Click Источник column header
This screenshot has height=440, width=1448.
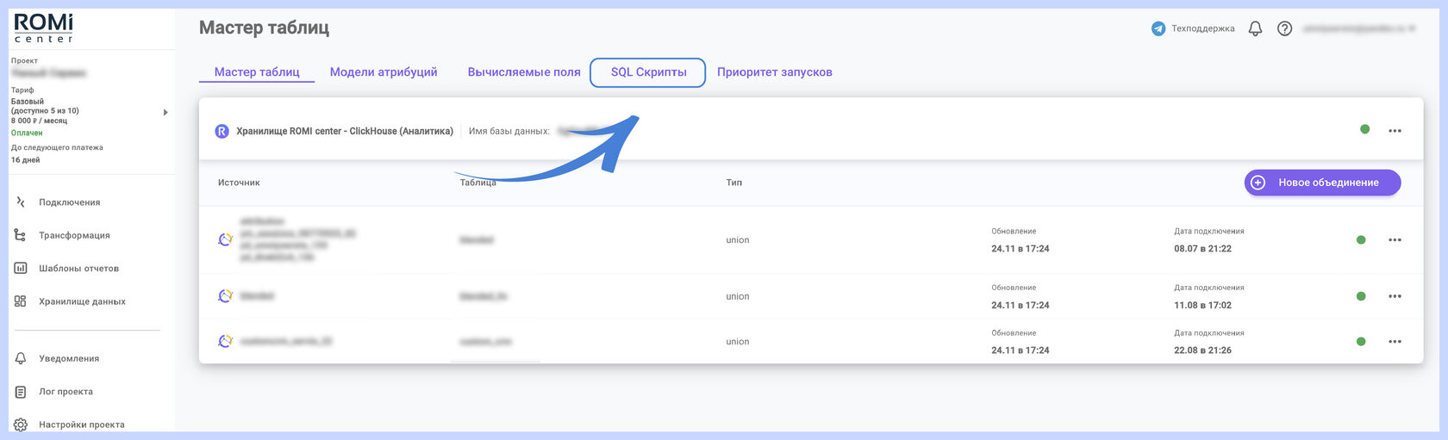pos(239,183)
